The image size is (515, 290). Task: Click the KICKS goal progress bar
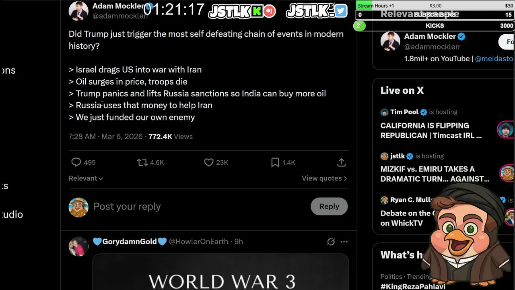tap(435, 26)
